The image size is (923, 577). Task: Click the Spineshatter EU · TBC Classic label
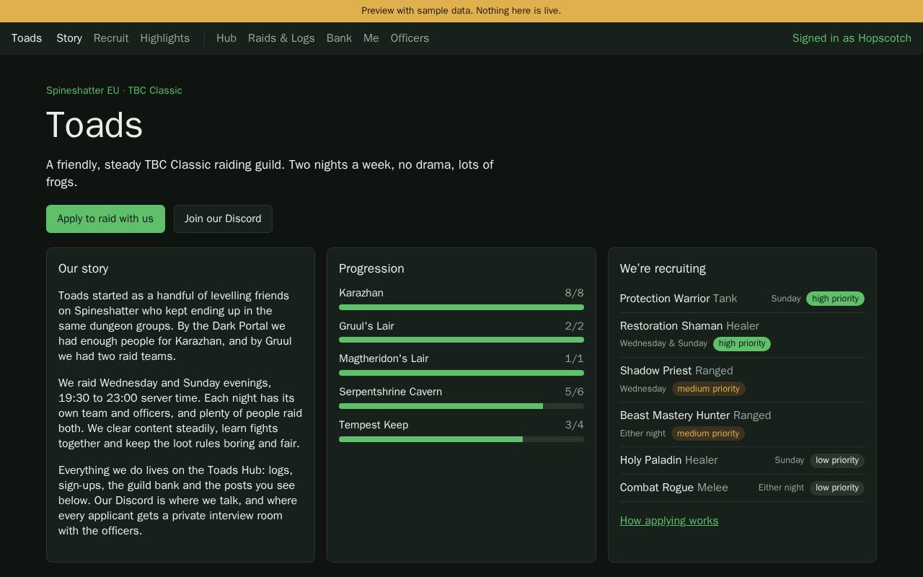114,90
